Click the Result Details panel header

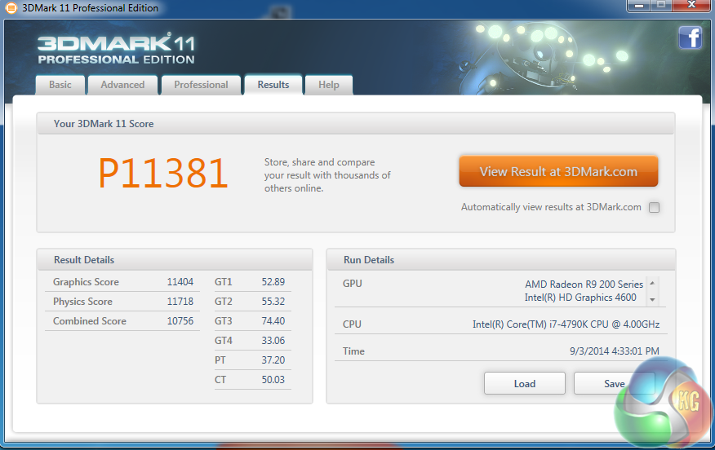[175, 259]
